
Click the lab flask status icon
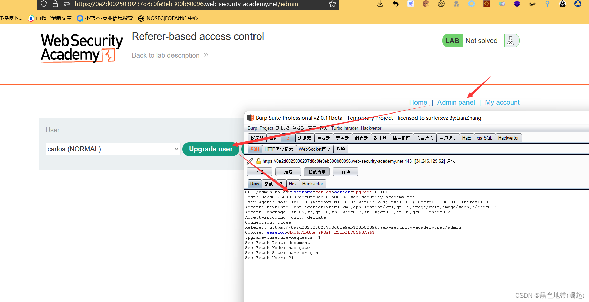point(510,41)
